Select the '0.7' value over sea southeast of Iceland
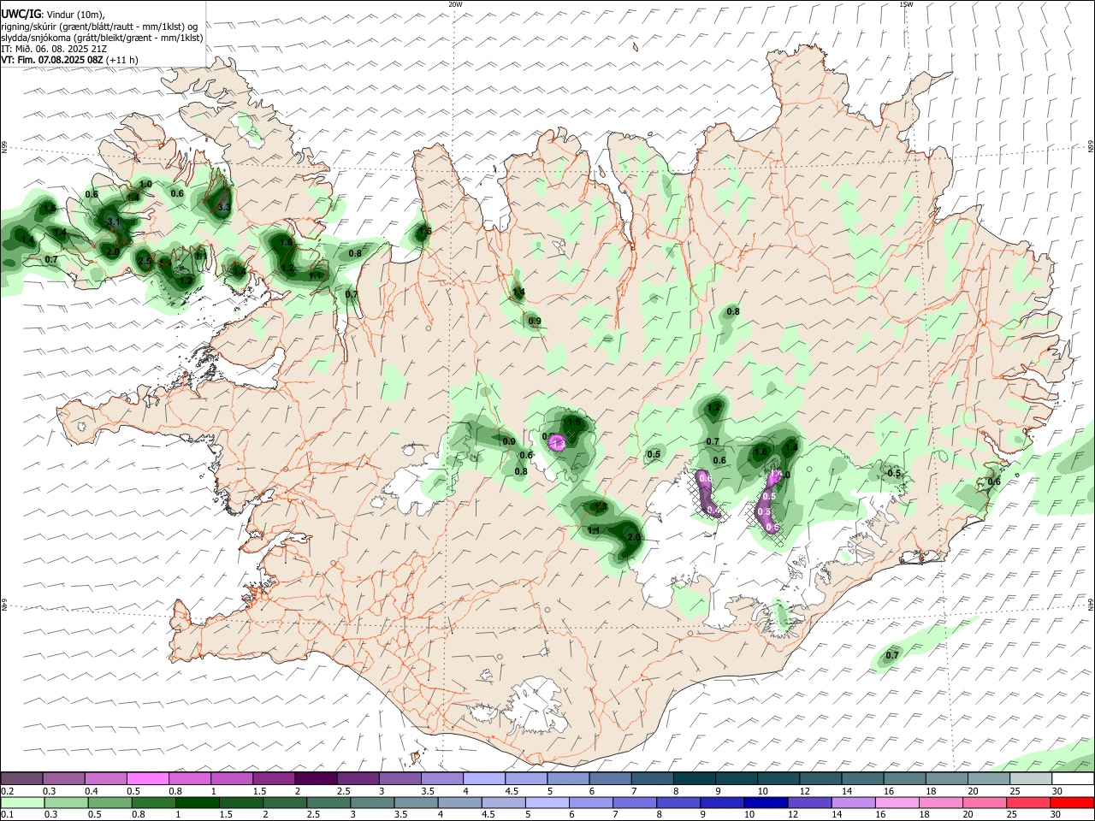This screenshot has width=1095, height=821. (892, 655)
